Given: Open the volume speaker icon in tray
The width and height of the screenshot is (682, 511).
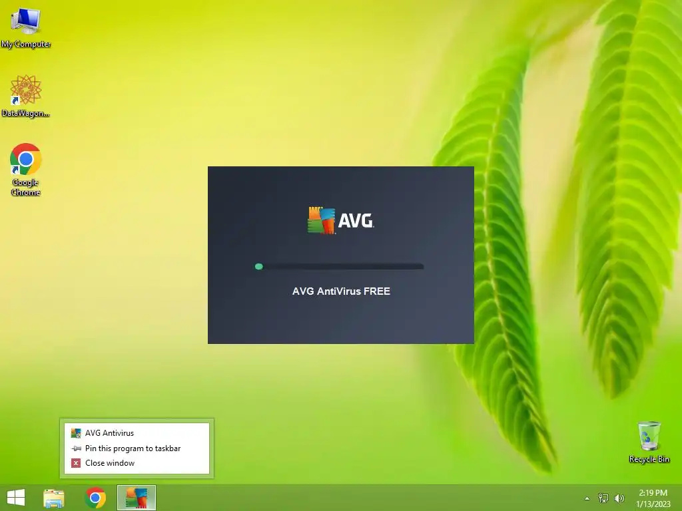Looking at the screenshot, I should click(619, 498).
